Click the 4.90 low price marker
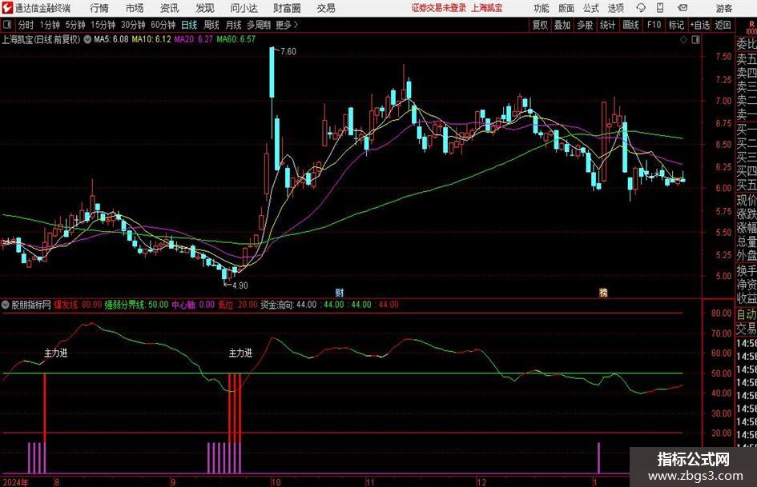757x487 pixels. (240, 285)
